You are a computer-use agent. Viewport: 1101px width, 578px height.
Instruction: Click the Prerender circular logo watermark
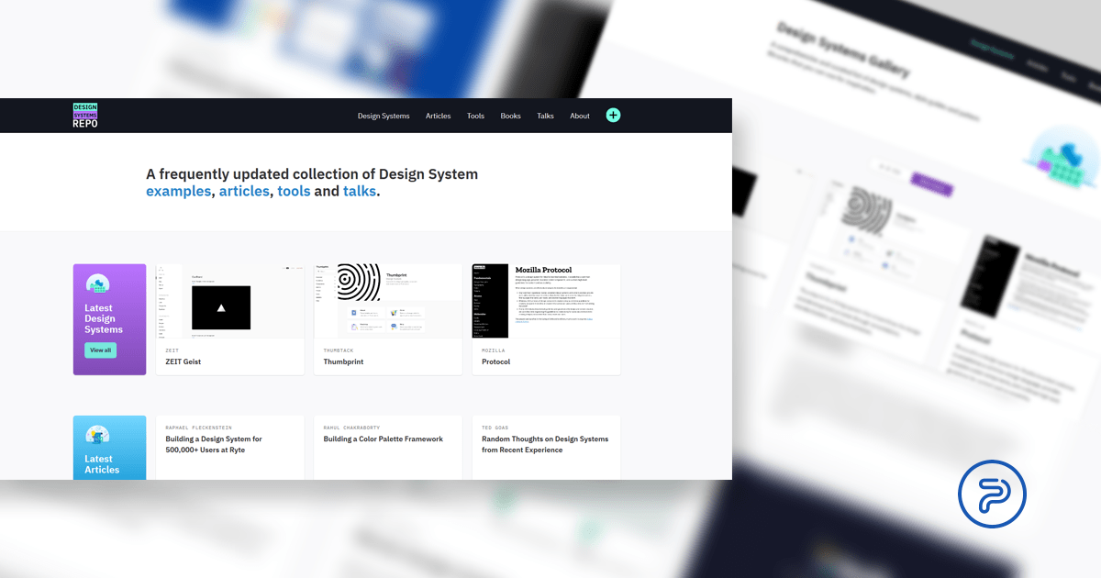(992, 494)
